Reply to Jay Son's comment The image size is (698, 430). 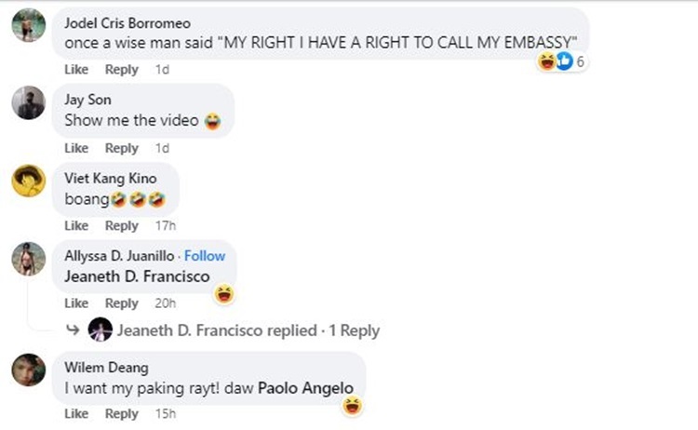click(x=122, y=148)
